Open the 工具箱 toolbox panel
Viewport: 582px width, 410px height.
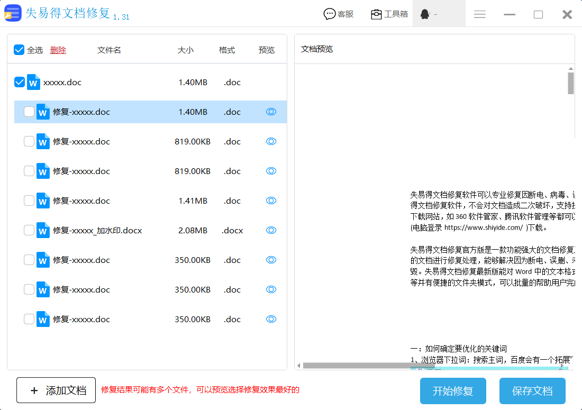point(389,14)
